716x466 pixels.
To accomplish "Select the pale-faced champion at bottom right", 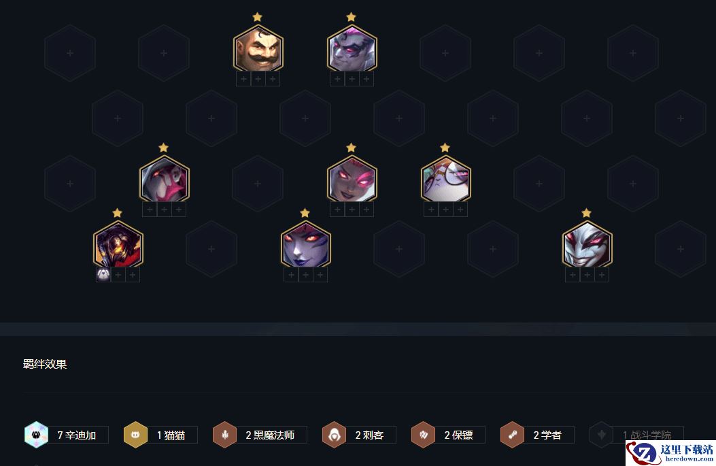I will click(x=587, y=244).
